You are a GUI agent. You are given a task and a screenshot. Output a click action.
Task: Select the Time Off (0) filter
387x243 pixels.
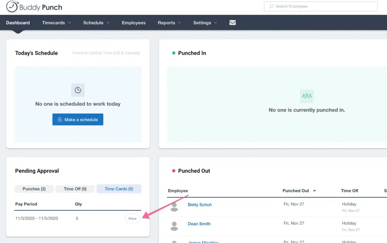click(75, 189)
